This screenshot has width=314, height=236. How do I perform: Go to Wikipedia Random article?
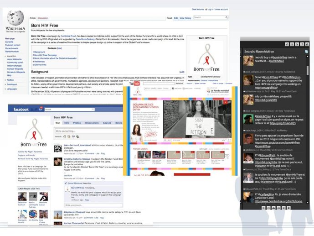[x=12, y=52]
